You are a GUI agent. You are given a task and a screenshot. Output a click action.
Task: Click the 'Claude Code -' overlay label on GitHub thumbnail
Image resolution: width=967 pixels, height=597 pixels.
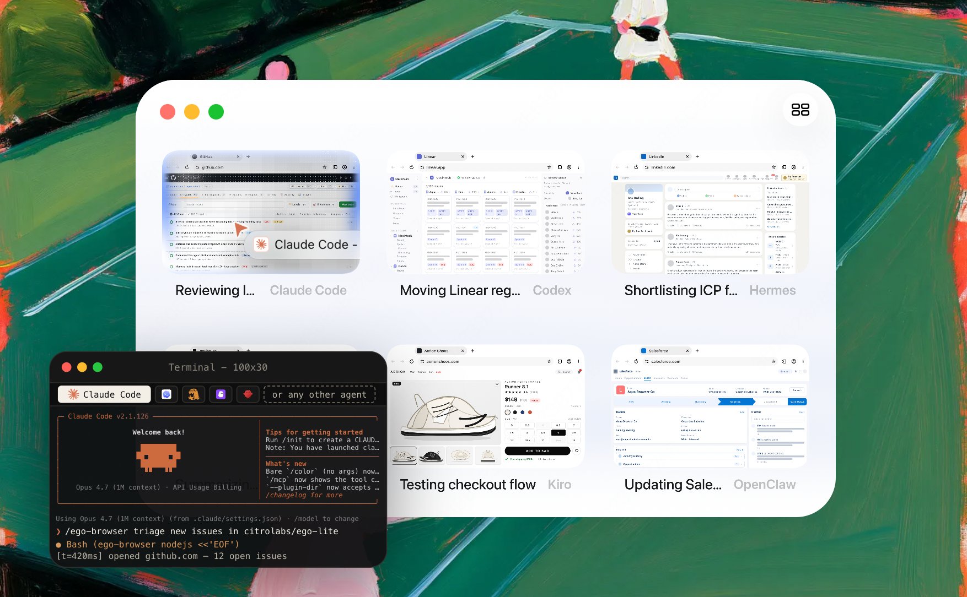307,245
